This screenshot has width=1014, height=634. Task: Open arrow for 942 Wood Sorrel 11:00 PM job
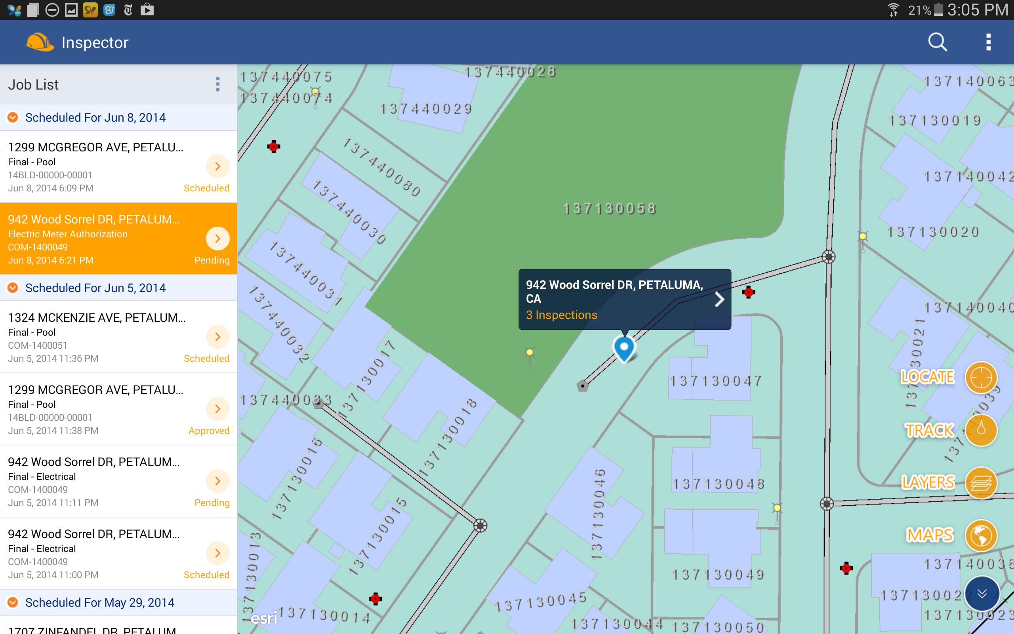pyautogui.click(x=217, y=553)
